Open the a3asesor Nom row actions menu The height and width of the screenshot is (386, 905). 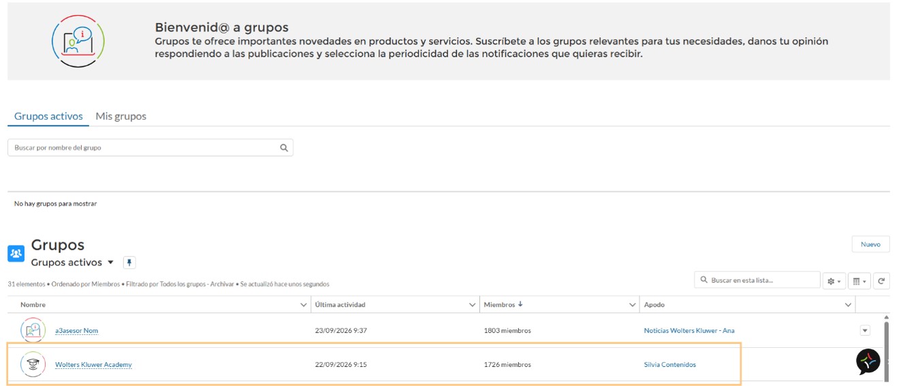[x=865, y=331]
